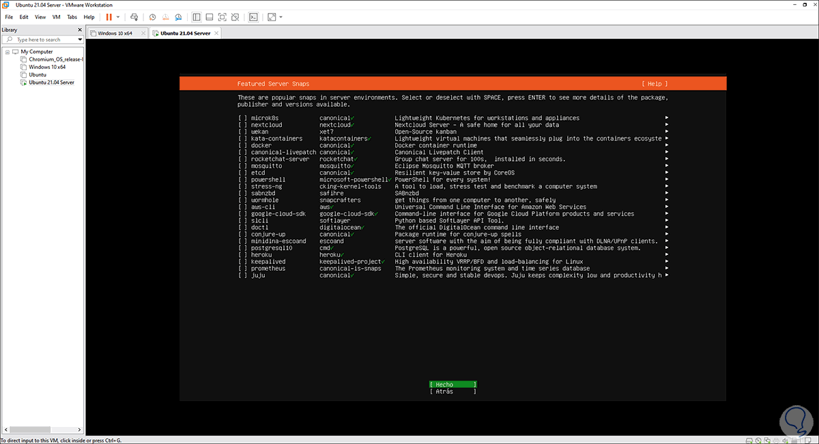The image size is (819, 444).
Task: Take a snapshot with the clock icon
Action: (152, 16)
